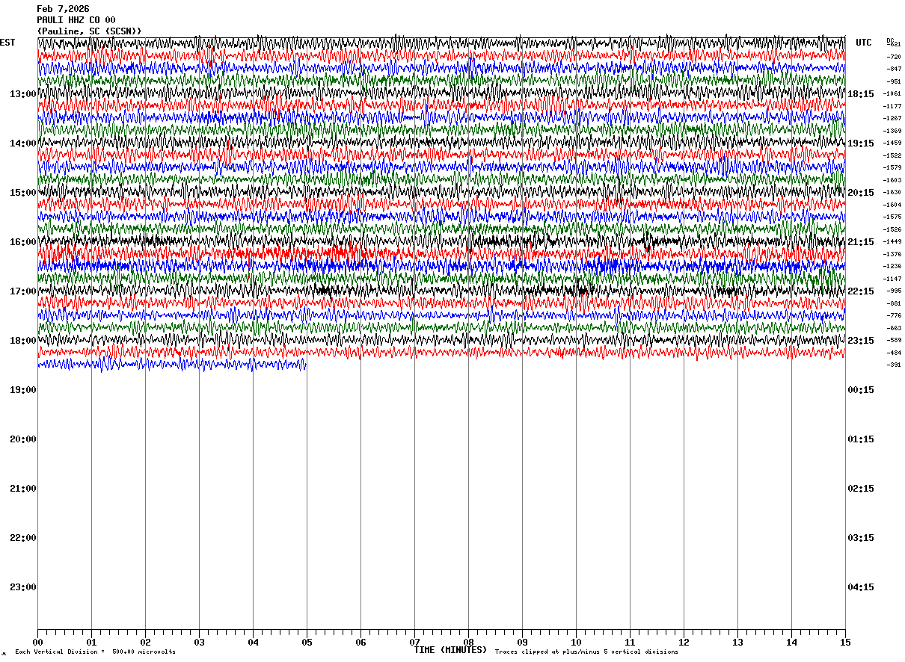
Task: Click the 03 minute axis tick label
Action: 199,643
